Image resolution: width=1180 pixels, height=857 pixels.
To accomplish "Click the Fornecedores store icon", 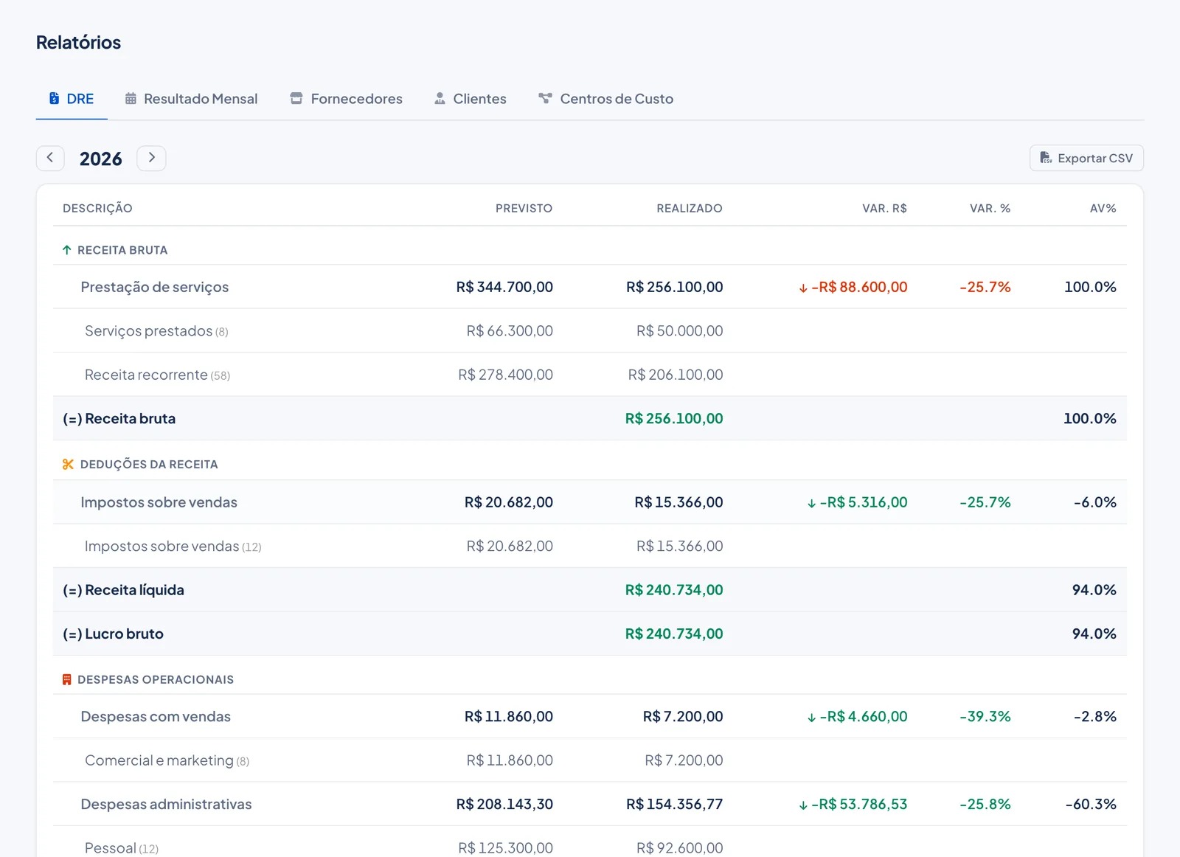I will [296, 98].
